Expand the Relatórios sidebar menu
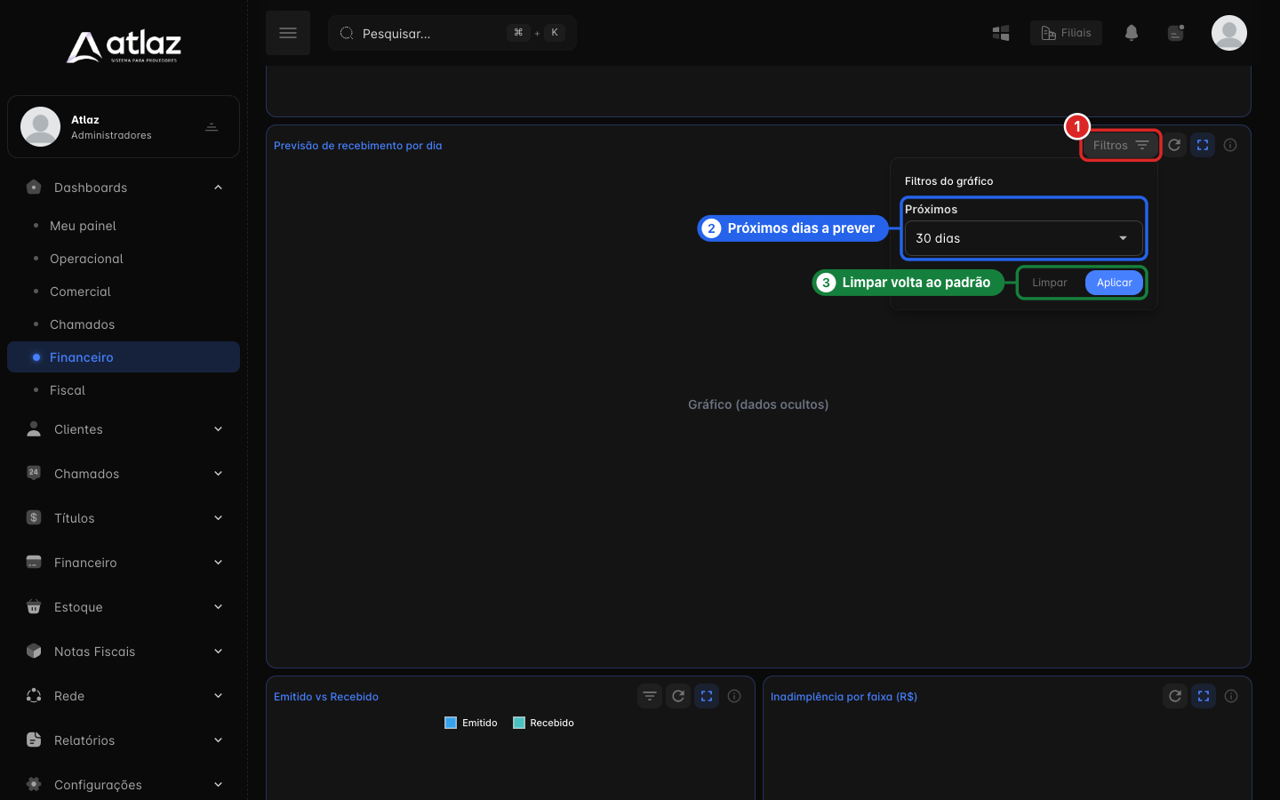Screen dimensions: 1280x800 click(x=124, y=740)
